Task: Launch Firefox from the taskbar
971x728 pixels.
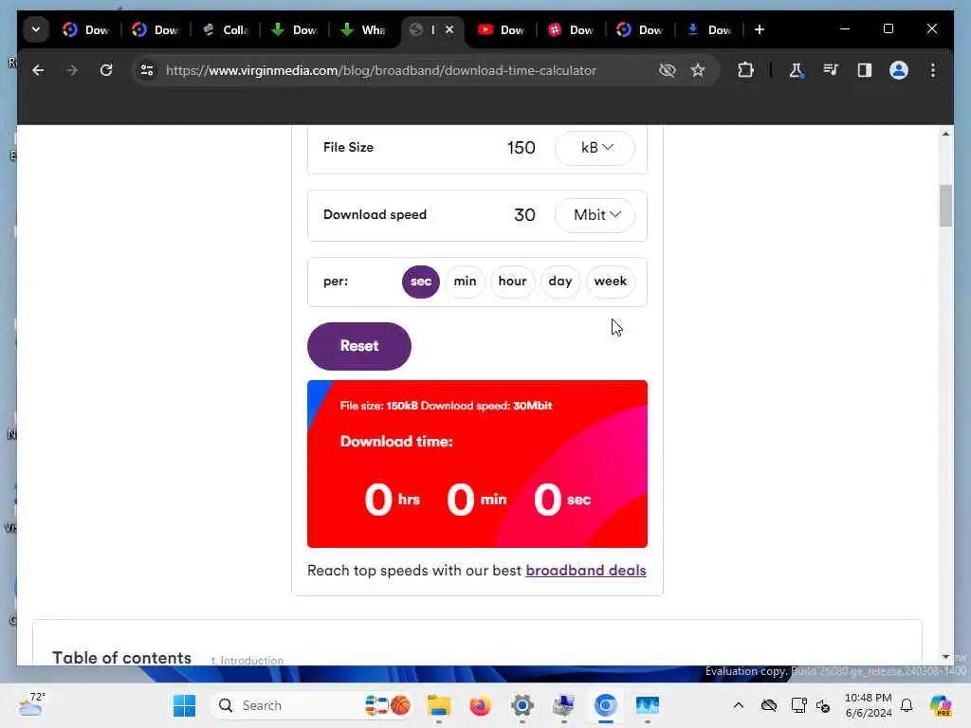Action: point(480,705)
